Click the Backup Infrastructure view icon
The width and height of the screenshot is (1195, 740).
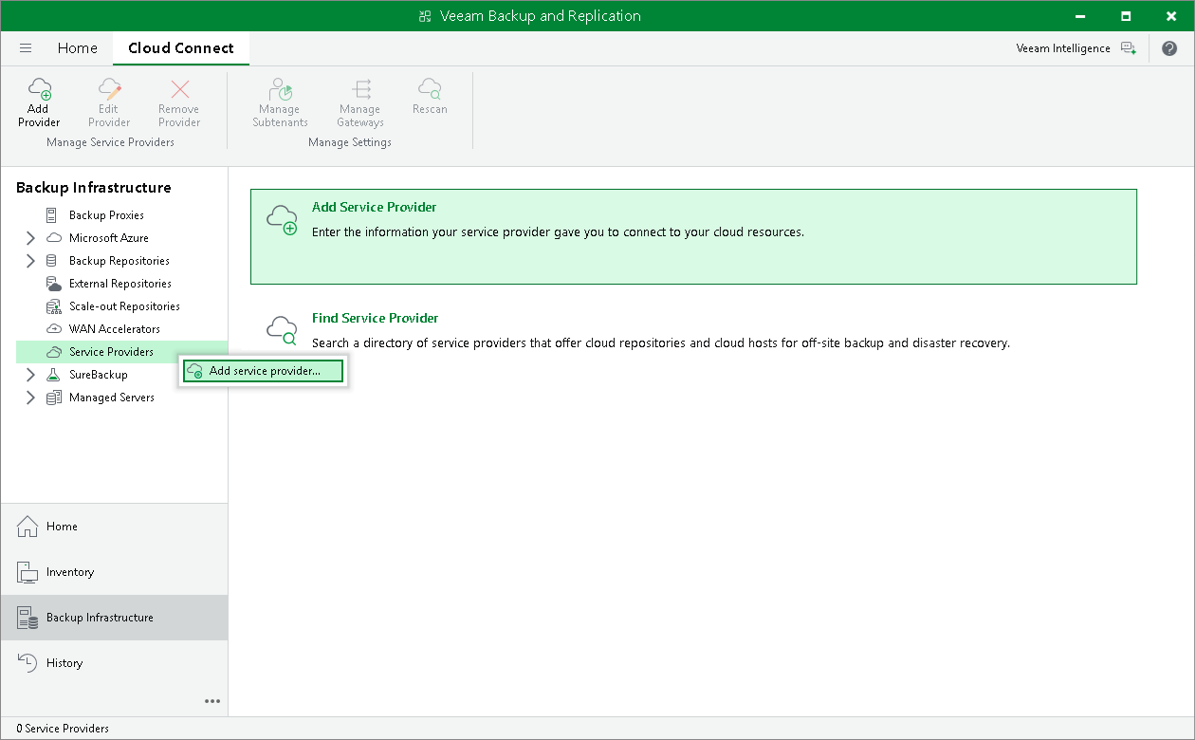[x=28, y=618]
